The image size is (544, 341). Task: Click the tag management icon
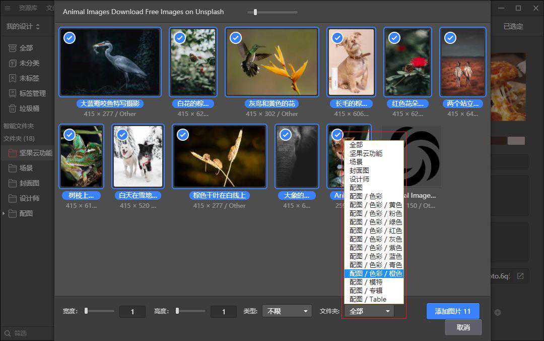[13, 93]
